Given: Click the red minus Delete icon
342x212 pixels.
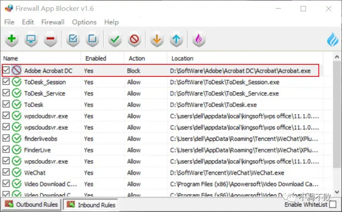Looking at the screenshot, I should coord(50,39).
